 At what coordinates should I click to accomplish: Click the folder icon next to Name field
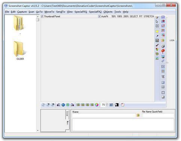(x=138, y=115)
